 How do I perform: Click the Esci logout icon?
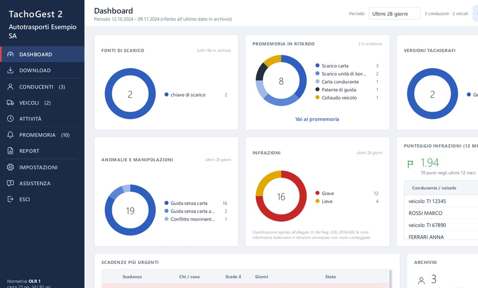11,199
